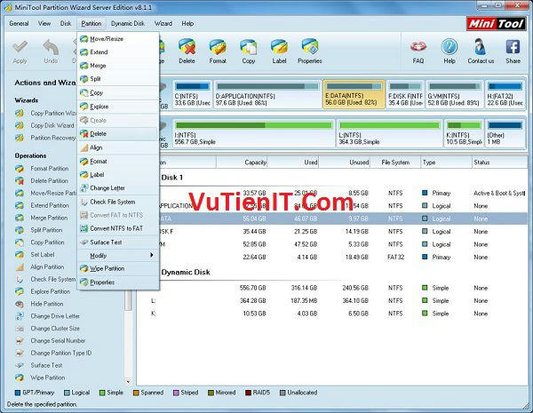Click Wipe Partition in Operations list
This screenshot has width=533, height=413.
click(48, 377)
